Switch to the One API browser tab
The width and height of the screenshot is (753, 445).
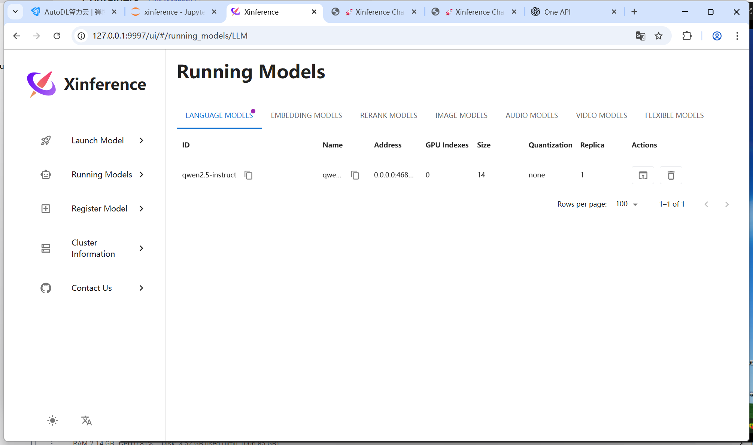(x=557, y=12)
